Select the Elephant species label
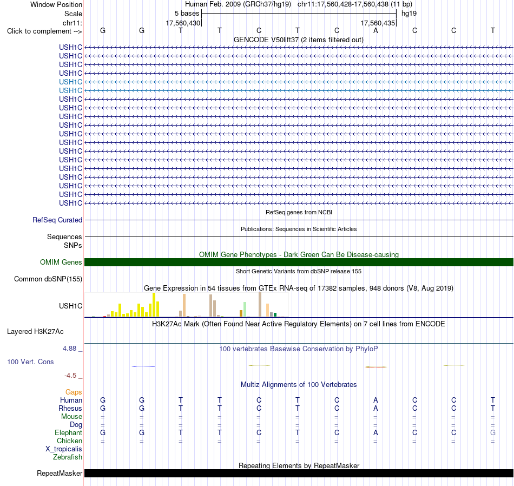The width and height of the screenshot is (514, 486). (69, 433)
